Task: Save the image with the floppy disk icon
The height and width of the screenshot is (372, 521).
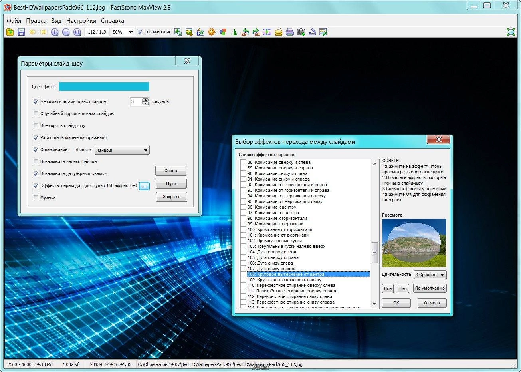Action: tap(21, 32)
